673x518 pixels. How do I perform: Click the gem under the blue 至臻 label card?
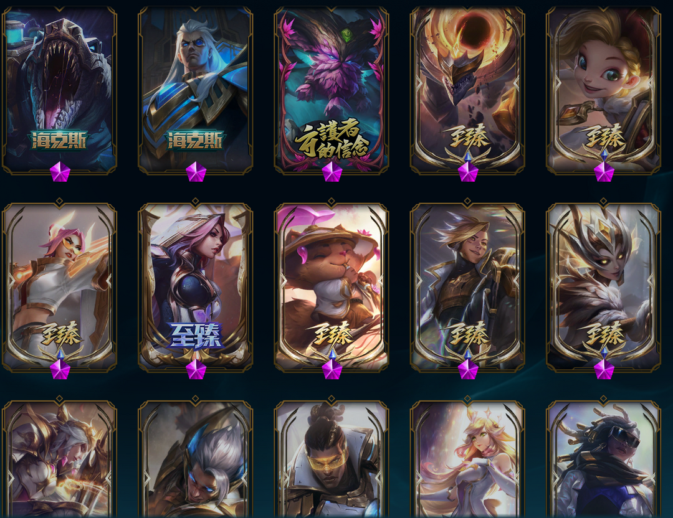[x=196, y=369]
